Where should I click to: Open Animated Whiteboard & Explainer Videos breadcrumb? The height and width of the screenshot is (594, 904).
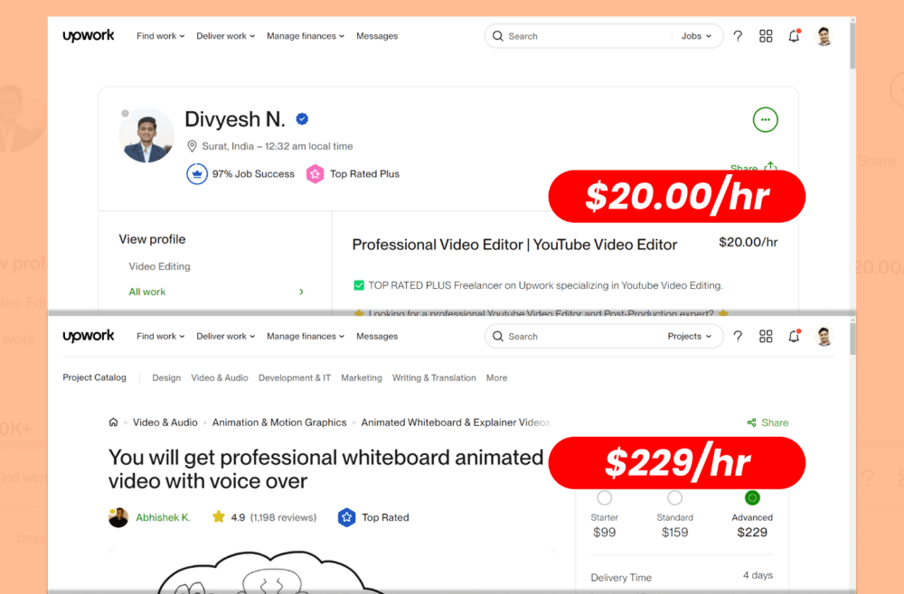click(456, 422)
